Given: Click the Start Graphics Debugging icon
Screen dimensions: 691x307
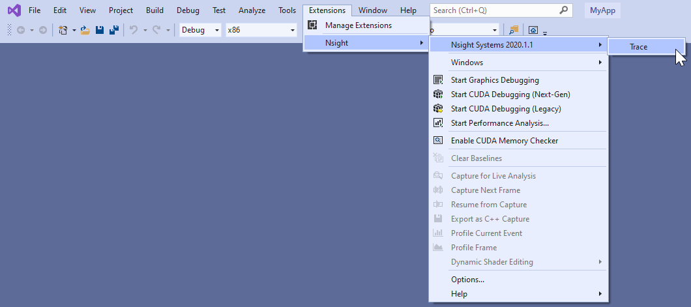Looking at the screenshot, I should point(438,80).
